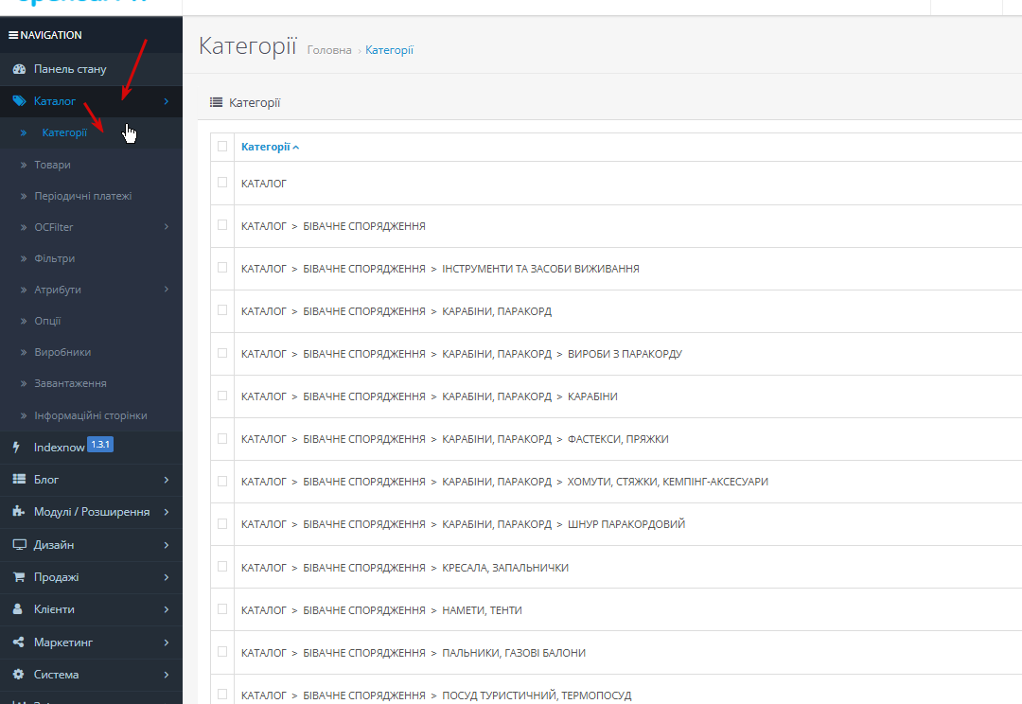Expand the Маркетинг menu chevron
The width and height of the screenshot is (1022, 704).
point(166,642)
